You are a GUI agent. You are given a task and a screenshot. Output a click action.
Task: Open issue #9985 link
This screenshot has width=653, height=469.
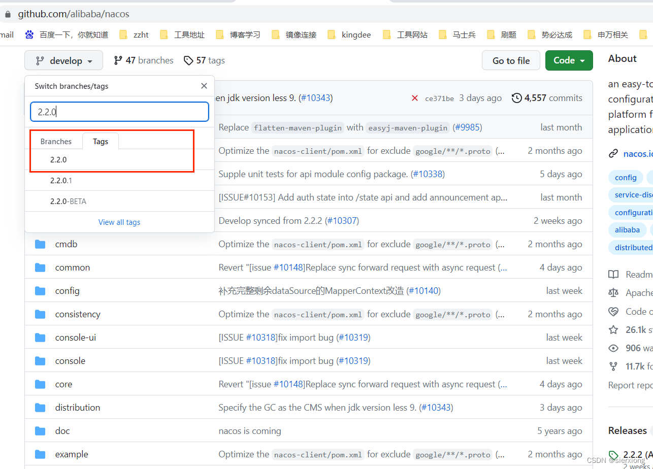[467, 127]
